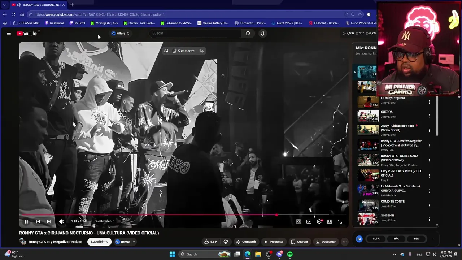Image resolution: width=462 pixels, height=260 pixels.
Task: Toggle subtitles in the video player
Action: (309, 221)
